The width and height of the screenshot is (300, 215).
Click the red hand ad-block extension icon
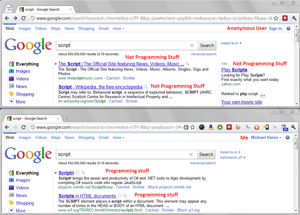click(x=257, y=127)
